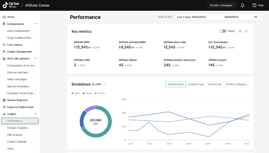Switch to the Content Type tab
The height and width of the screenshot is (153, 269).
[x=196, y=84]
